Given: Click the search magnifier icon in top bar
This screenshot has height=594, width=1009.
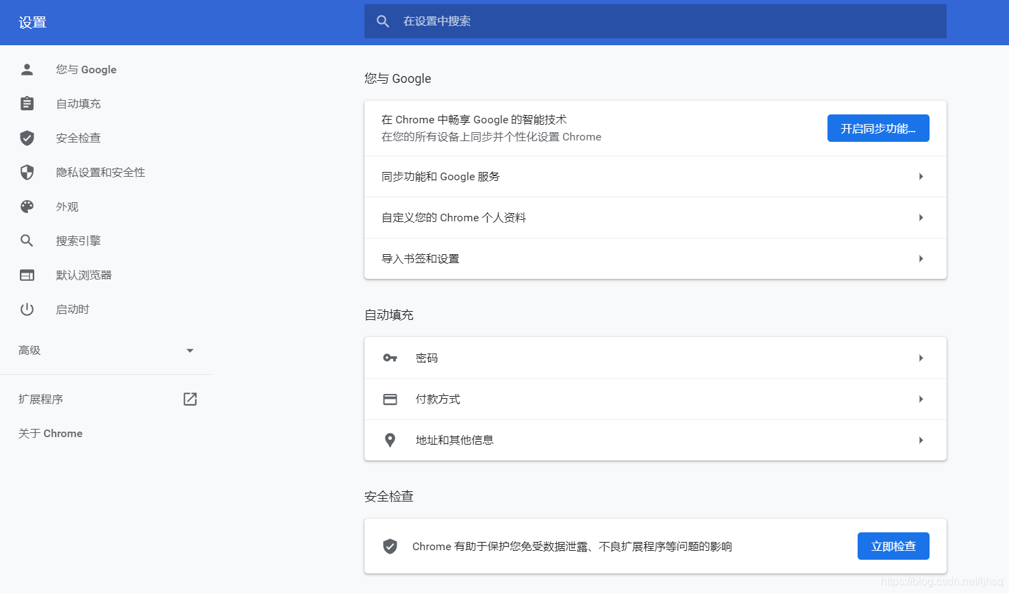Looking at the screenshot, I should coord(383,21).
